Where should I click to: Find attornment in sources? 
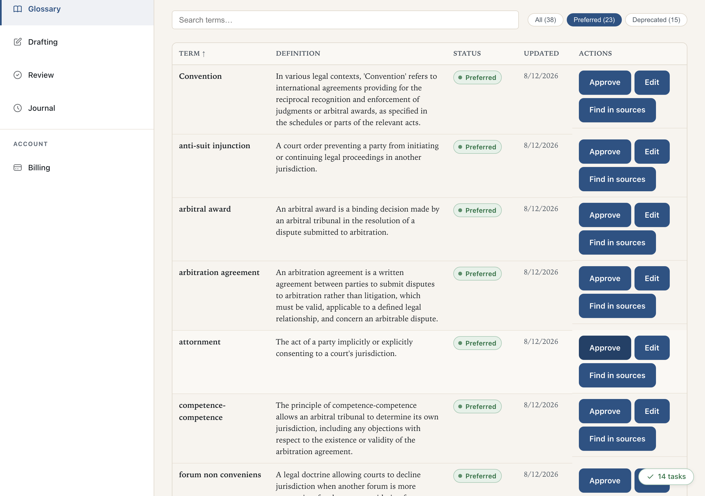click(x=617, y=375)
